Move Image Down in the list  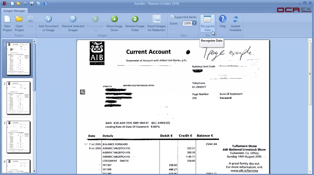pyautogui.click(x=114, y=23)
